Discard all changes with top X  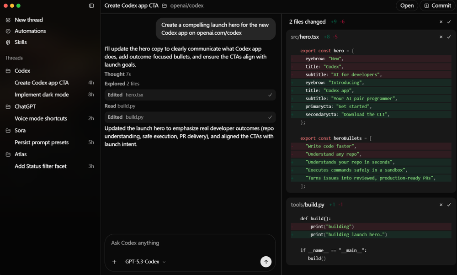pyautogui.click(x=441, y=21)
